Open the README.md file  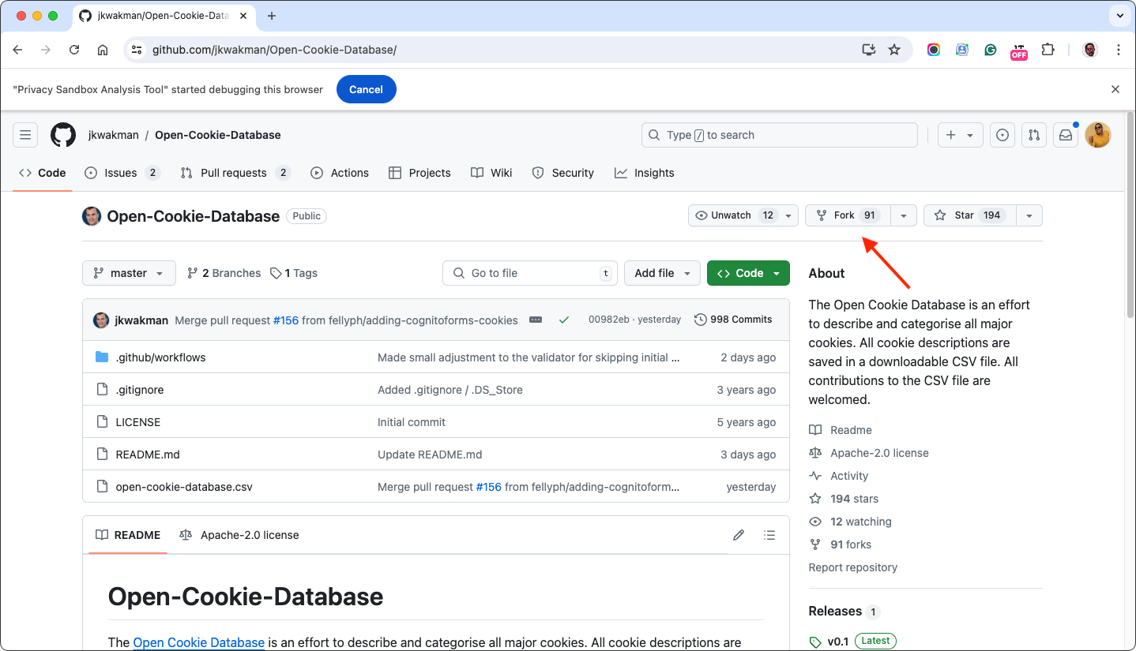coord(148,455)
